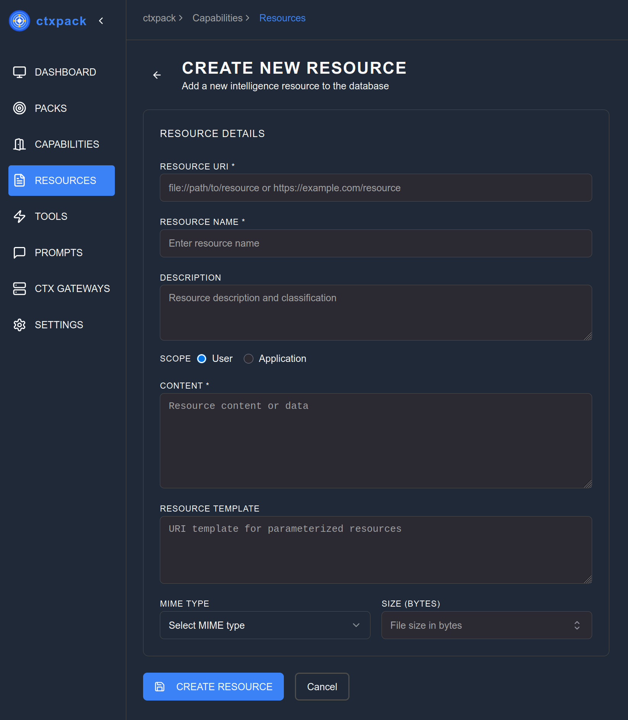Click the Content textarea resize handle
628x720 pixels.
[588, 484]
